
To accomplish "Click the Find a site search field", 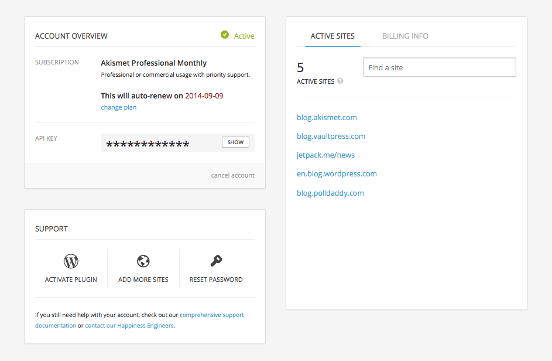I will (439, 67).
